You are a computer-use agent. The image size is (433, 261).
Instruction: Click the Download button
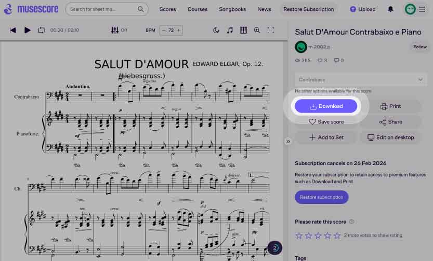[x=326, y=106]
